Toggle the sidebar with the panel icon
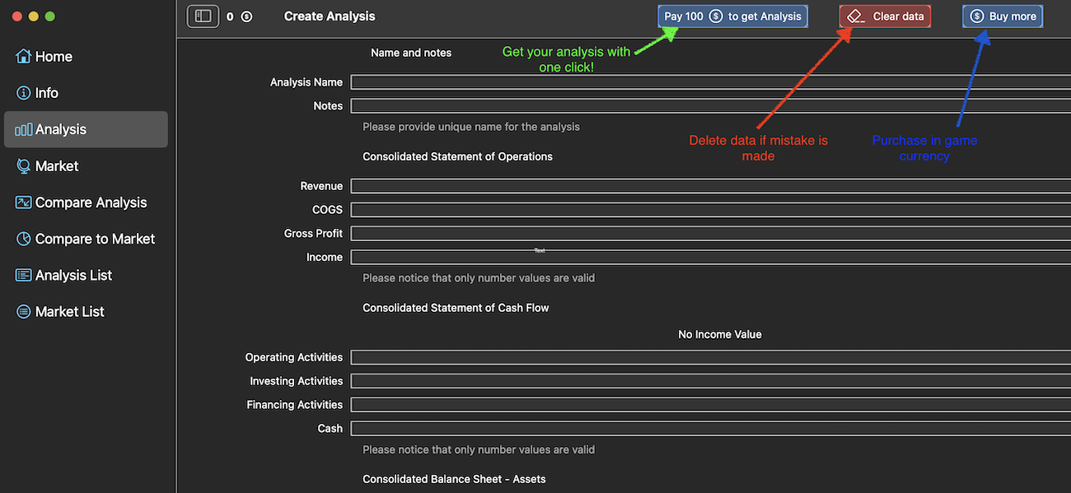The height and width of the screenshot is (493, 1071). [203, 16]
